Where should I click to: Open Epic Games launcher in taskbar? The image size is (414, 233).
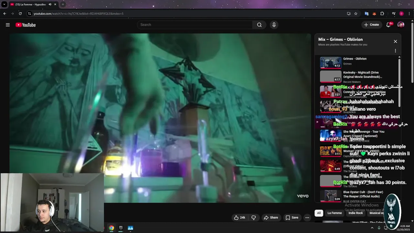tap(121, 228)
